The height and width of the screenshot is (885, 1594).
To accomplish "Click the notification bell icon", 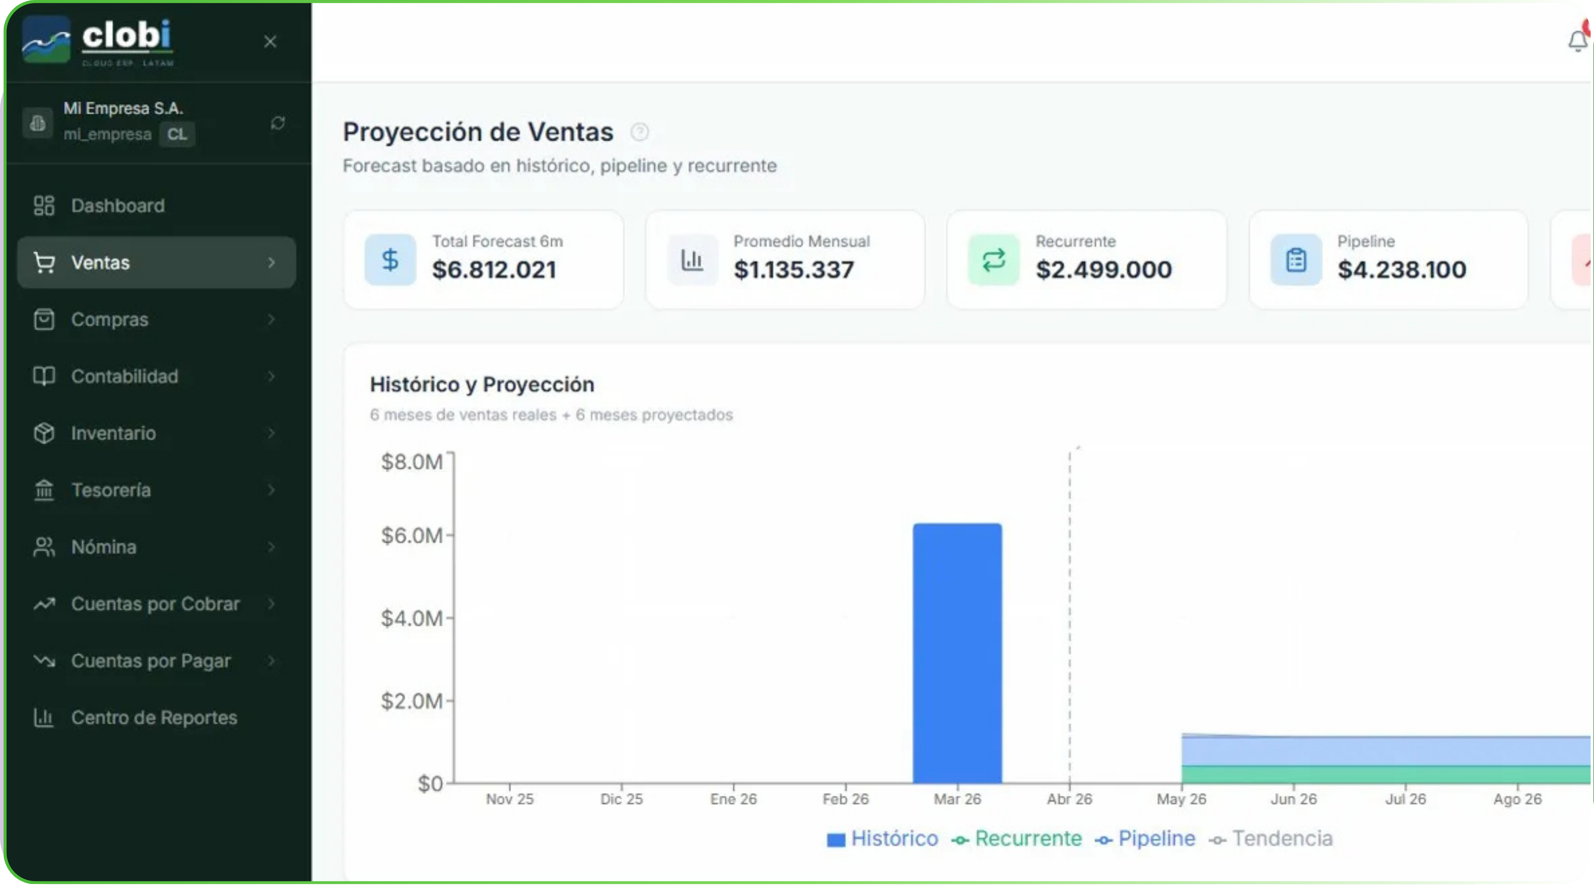I will coord(1577,41).
